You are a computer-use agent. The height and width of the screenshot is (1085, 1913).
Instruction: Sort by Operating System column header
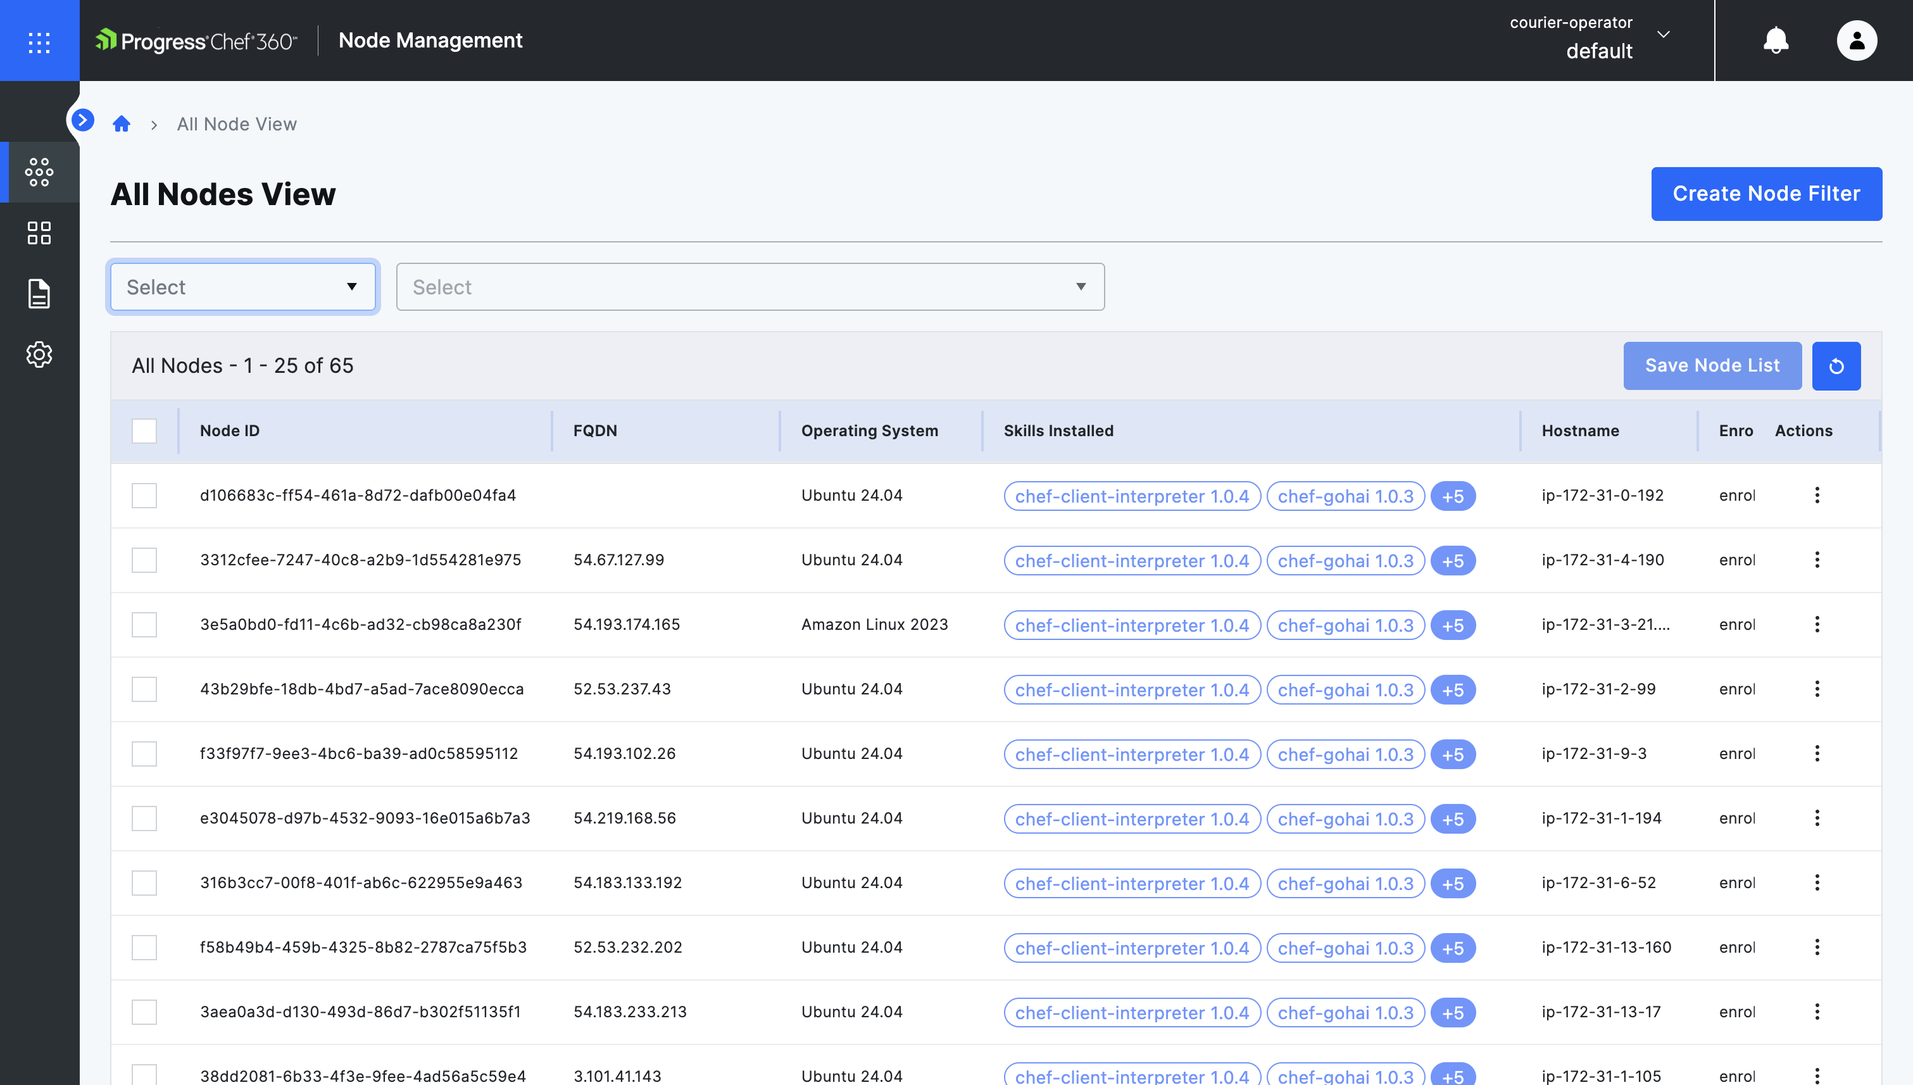869,430
